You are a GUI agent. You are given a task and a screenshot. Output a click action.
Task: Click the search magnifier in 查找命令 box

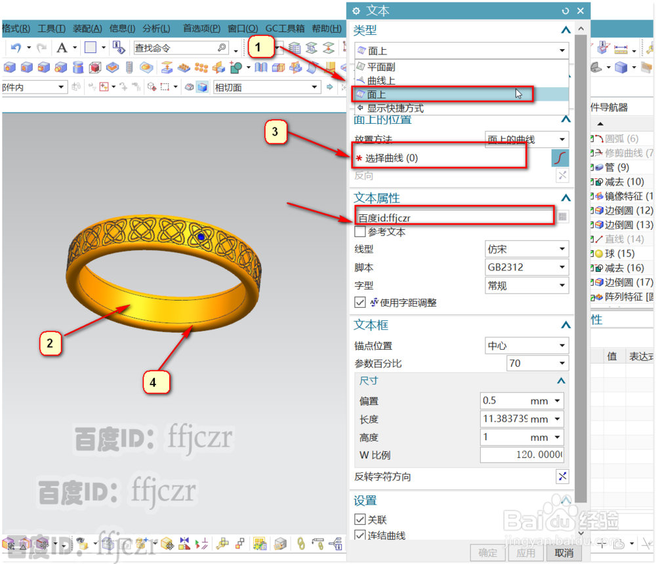click(222, 47)
